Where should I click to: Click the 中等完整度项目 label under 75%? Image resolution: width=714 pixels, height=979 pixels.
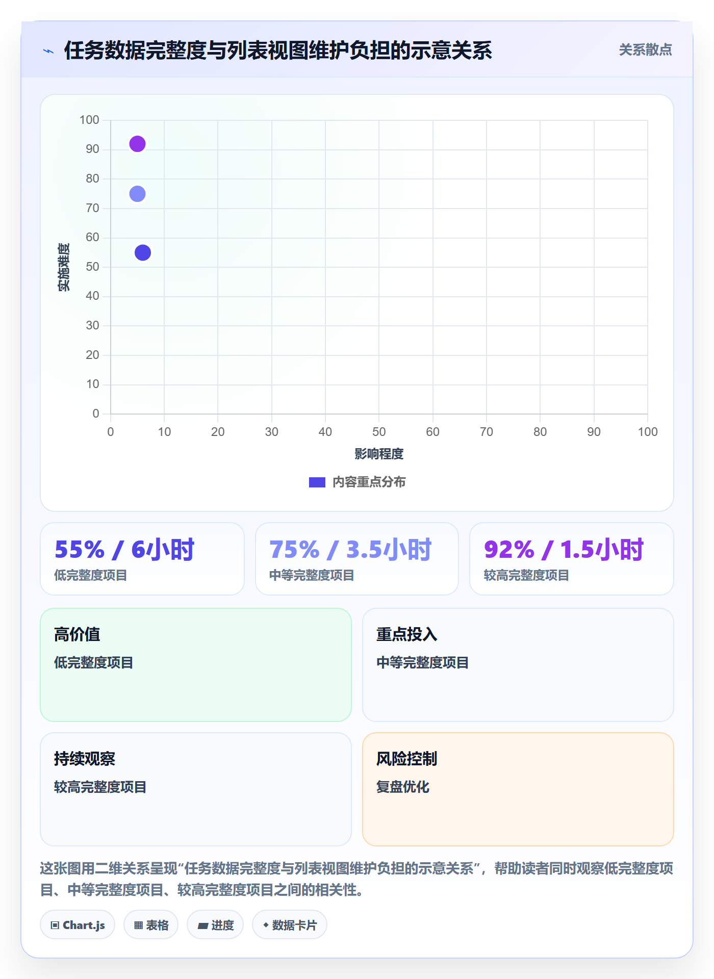click(x=312, y=576)
